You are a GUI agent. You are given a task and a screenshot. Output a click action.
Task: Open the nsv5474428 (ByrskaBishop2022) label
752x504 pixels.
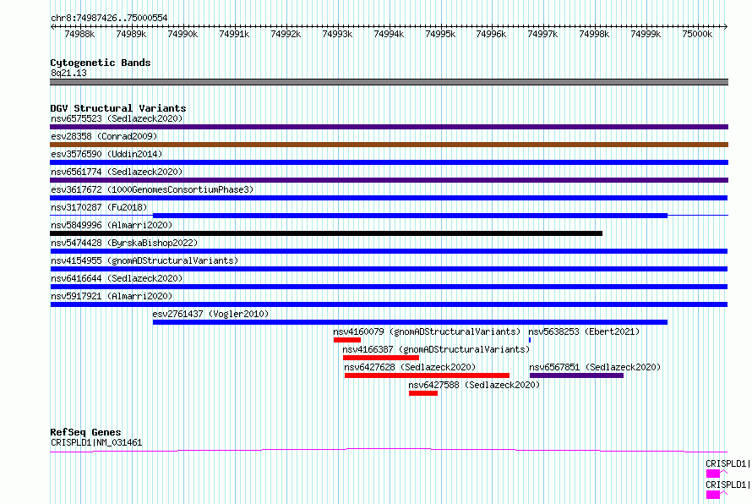click(124, 243)
